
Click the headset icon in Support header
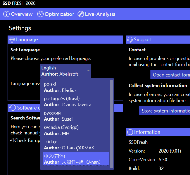130,40
